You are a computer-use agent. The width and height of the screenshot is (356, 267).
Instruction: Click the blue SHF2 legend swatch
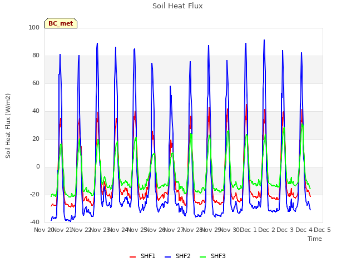pyautogui.click(x=167, y=257)
